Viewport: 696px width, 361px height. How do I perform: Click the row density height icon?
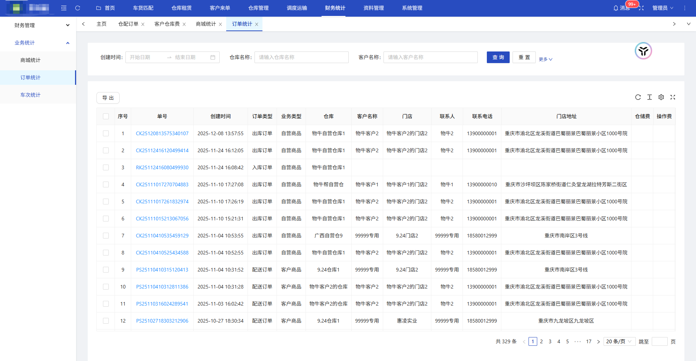[650, 97]
